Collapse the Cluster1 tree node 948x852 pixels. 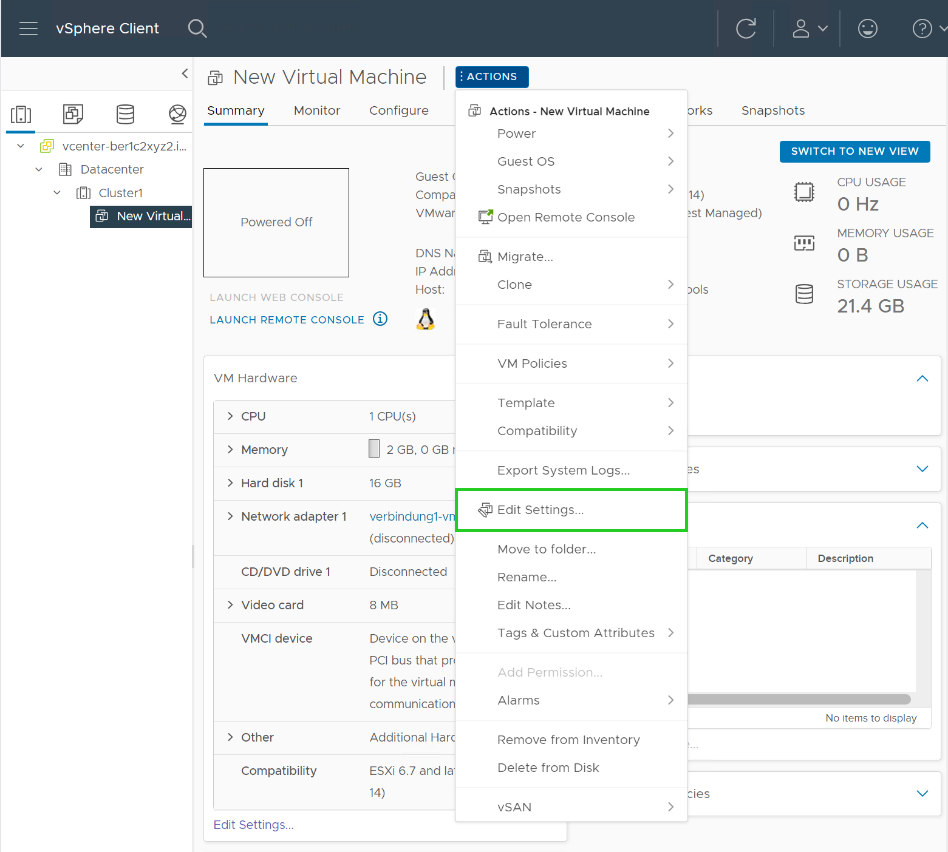(x=57, y=193)
